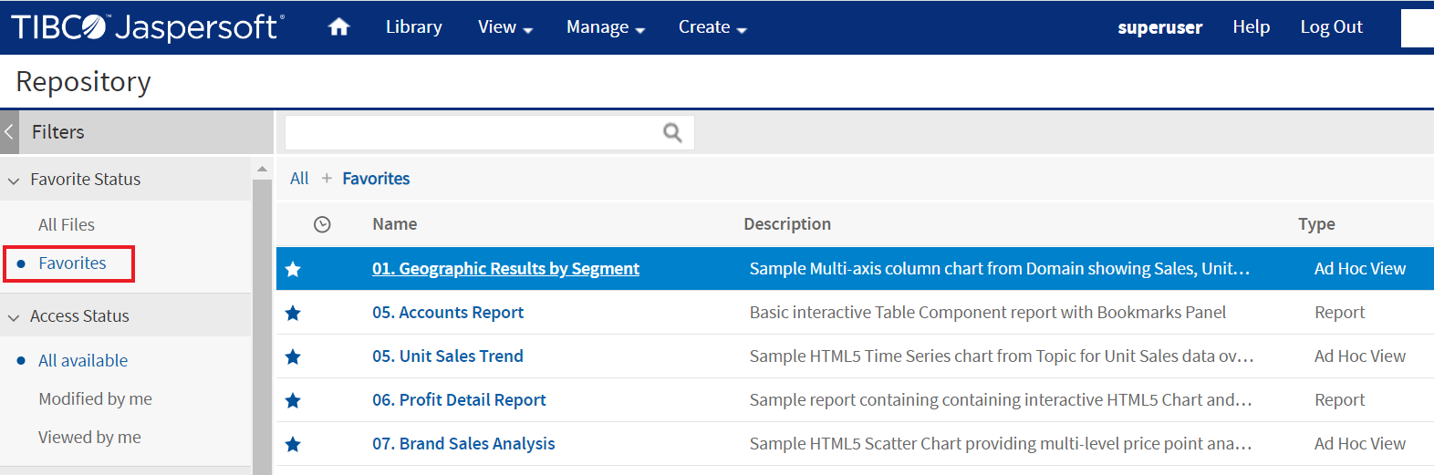This screenshot has width=1434, height=475.
Task: Click Ad Hoc View type in Unit Sales Trend row
Action: point(1360,356)
